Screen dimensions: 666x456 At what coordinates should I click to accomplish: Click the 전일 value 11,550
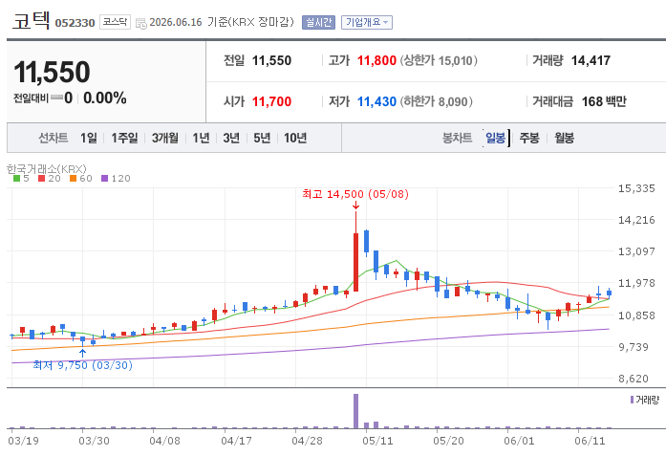(x=271, y=60)
